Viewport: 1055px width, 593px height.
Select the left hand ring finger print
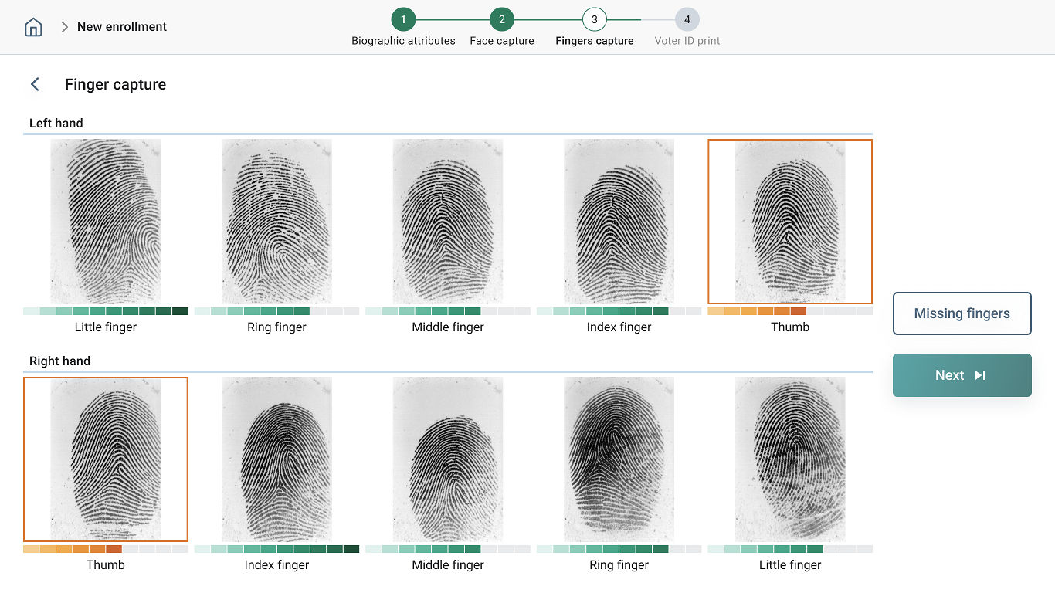click(276, 222)
